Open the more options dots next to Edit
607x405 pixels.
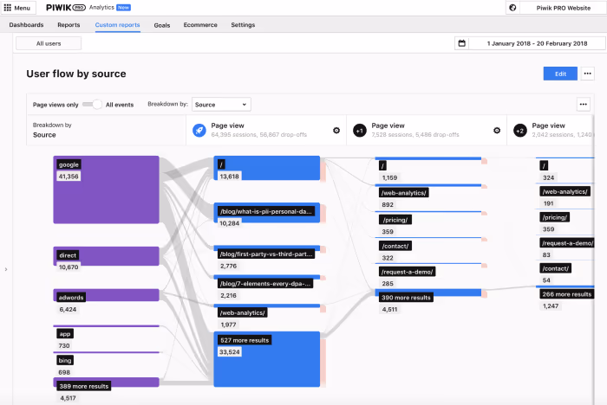pyautogui.click(x=587, y=74)
